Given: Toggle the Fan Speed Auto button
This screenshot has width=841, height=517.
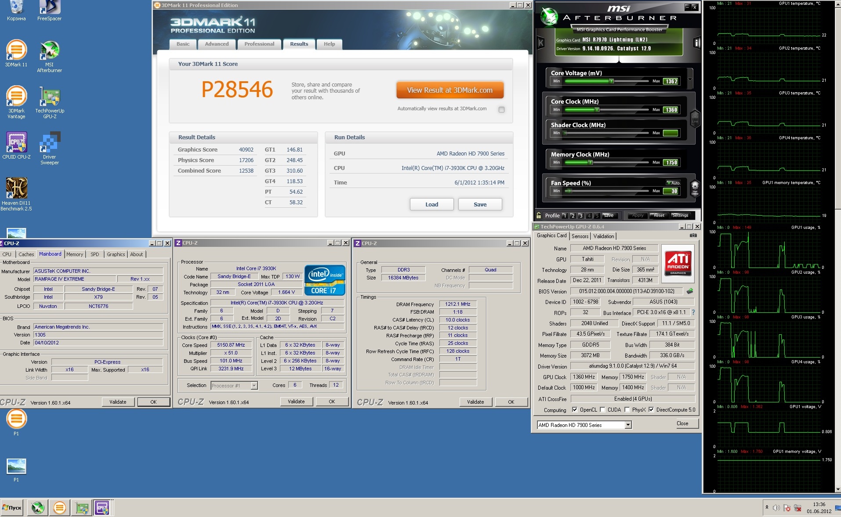Looking at the screenshot, I should pyautogui.click(x=673, y=183).
